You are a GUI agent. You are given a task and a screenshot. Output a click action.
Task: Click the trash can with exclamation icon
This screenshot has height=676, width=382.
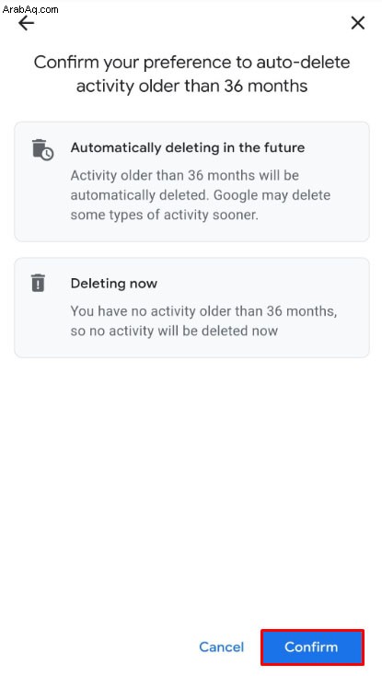click(38, 283)
